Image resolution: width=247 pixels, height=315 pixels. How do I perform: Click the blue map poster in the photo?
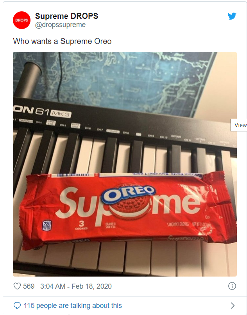124,80
